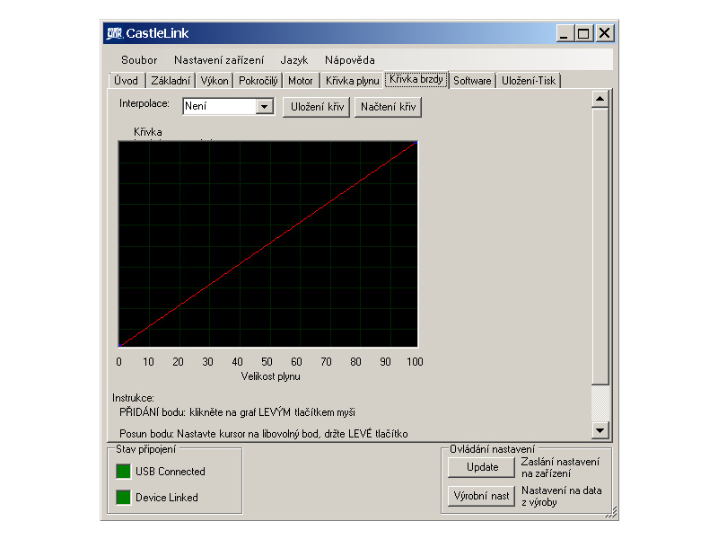
Task: Click the CastleLink title bar app icon
Action: 113,33
